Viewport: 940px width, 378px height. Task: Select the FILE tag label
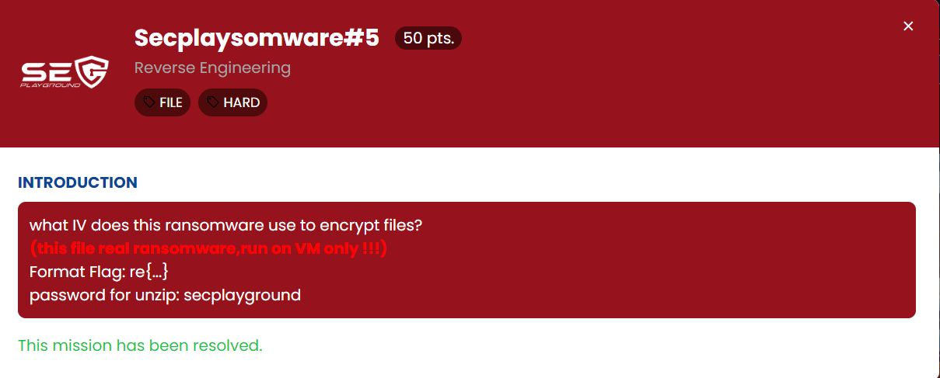[x=171, y=102]
